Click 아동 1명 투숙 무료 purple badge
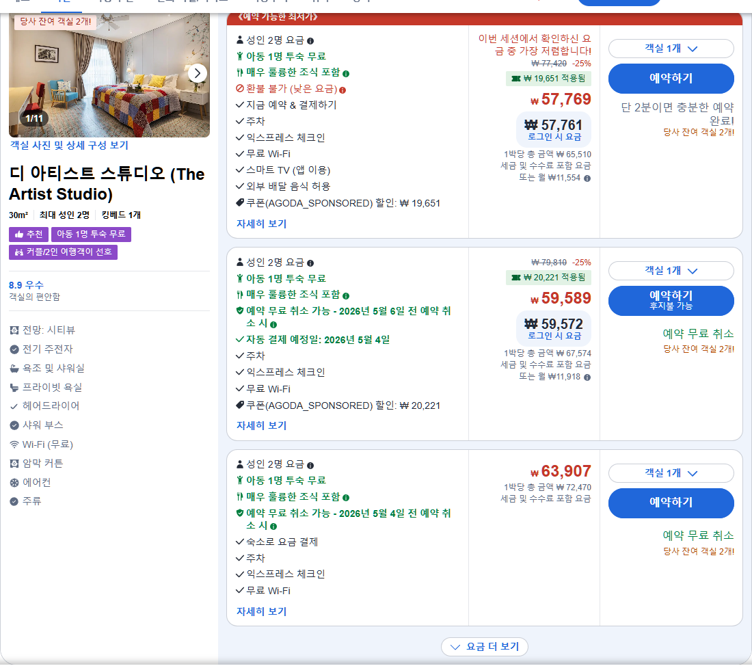The image size is (752, 666). [x=91, y=234]
